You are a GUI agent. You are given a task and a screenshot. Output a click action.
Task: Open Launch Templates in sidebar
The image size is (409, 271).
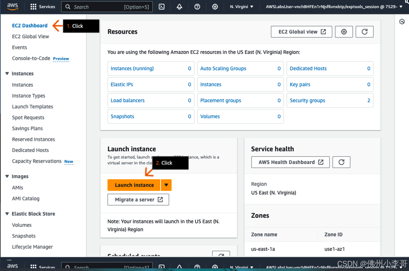click(x=32, y=107)
